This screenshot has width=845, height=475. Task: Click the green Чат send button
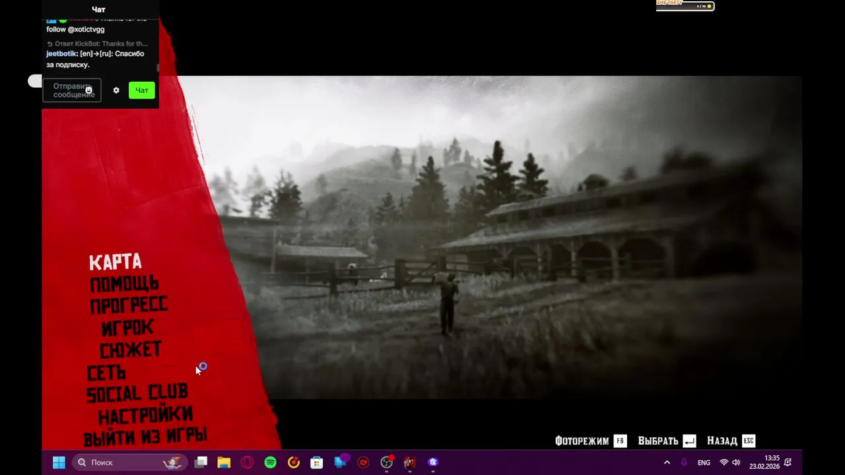(x=142, y=90)
